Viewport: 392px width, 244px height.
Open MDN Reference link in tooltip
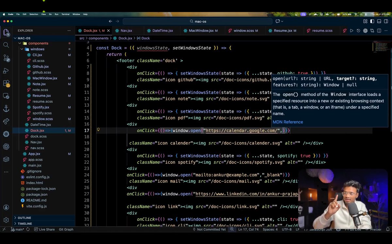tap(288, 122)
